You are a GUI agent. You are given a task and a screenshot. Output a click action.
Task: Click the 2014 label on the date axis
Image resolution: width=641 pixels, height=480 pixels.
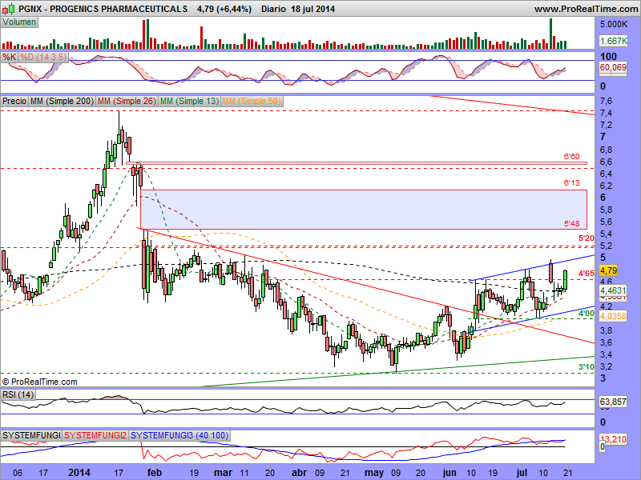click(x=79, y=473)
